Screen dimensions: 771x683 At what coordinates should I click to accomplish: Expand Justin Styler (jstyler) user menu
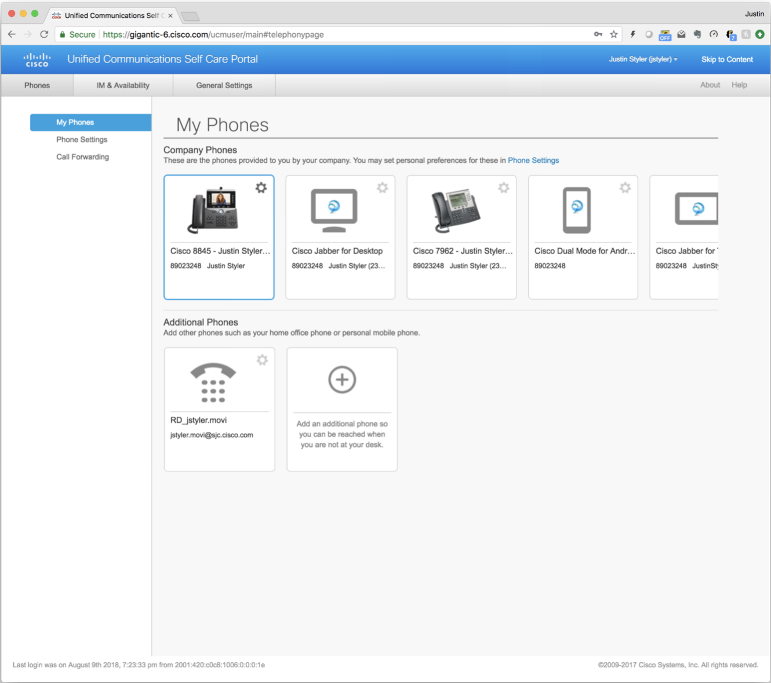pos(642,59)
